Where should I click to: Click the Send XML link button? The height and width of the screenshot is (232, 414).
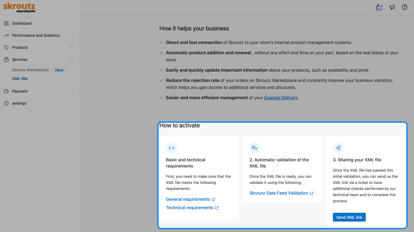tap(349, 217)
